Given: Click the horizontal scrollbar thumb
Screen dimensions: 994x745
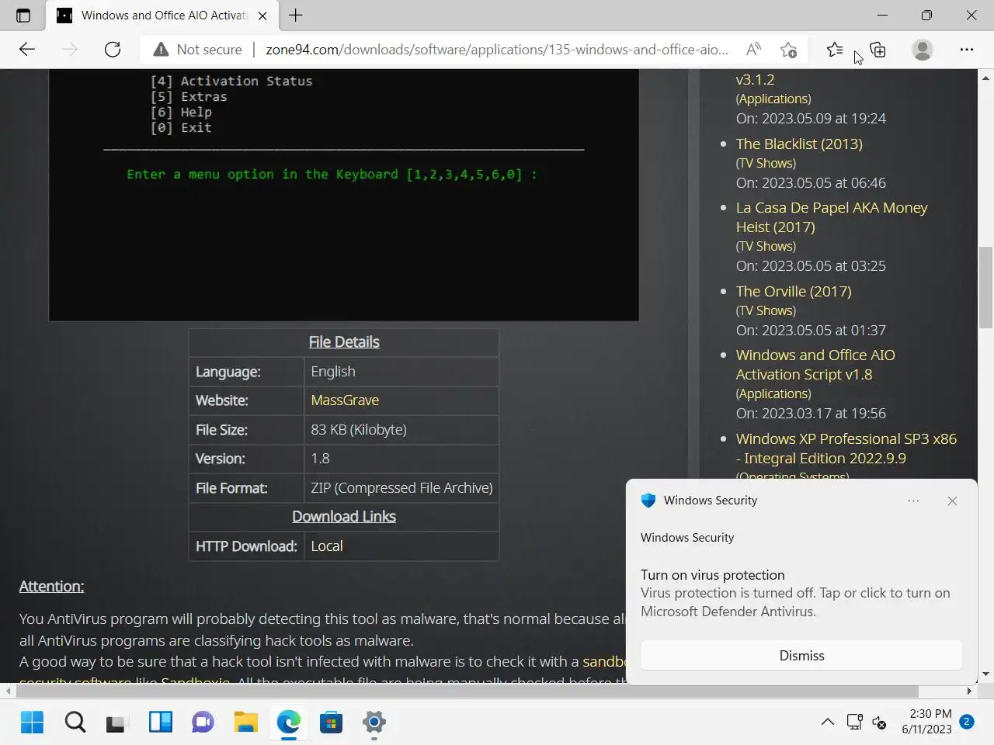Looking at the screenshot, I should (467, 691).
